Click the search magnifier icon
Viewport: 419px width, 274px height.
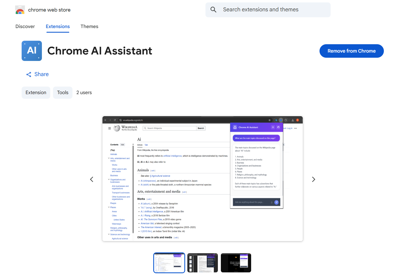pyautogui.click(x=213, y=10)
